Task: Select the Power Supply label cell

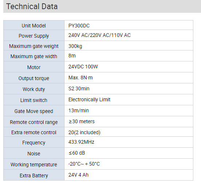Action: 34,35
